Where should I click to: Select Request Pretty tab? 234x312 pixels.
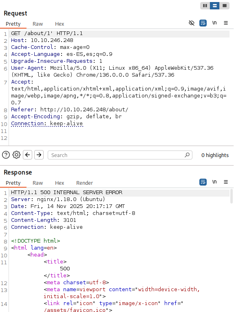pyautogui.click(x=13, y=24)
